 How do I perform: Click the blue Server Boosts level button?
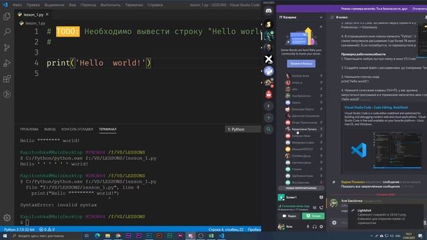tap(301, 64)
